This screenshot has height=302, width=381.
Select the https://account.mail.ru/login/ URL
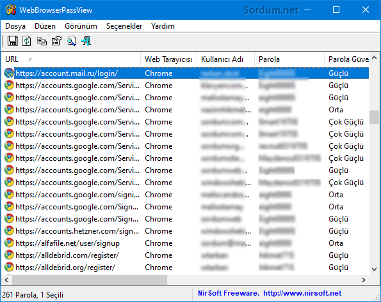pos(67,73)
